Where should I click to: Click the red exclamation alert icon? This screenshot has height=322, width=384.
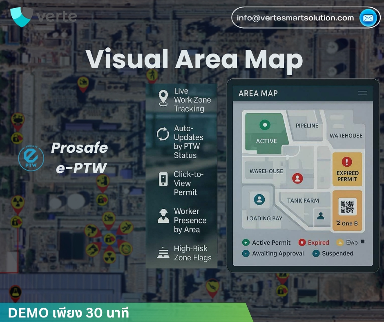click(347, 161)
